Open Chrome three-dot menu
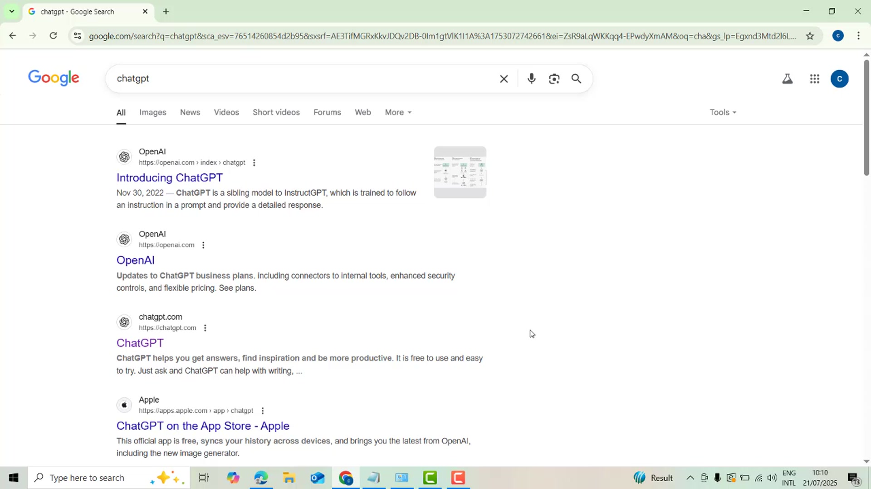Viewport: 871px width, 489px height. [858, 36]
